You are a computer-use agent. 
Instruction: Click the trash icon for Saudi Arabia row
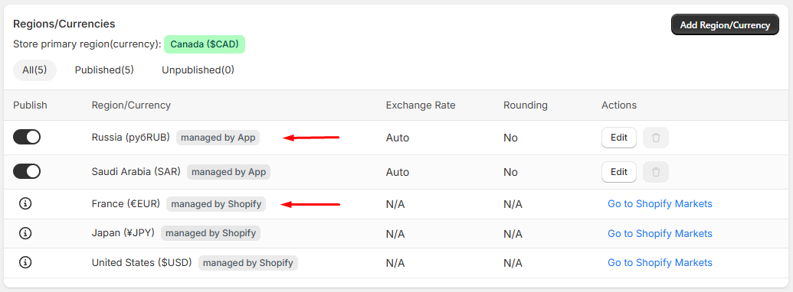655,172
